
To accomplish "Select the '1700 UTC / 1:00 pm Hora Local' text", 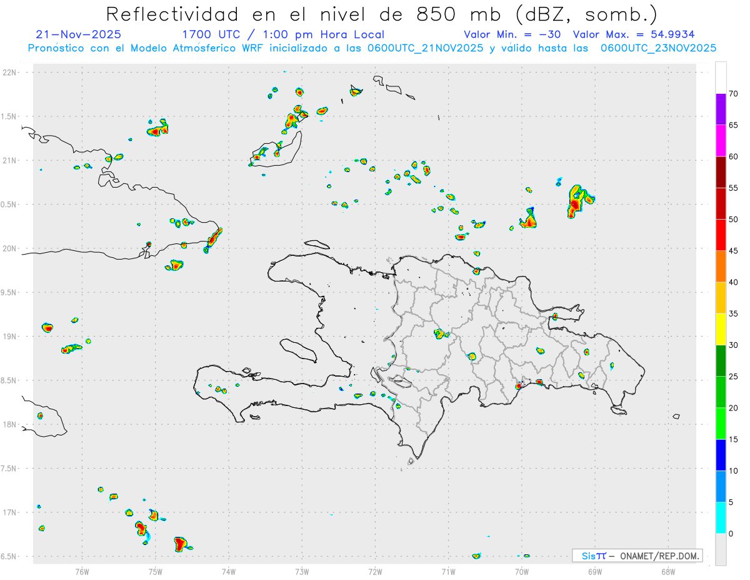I will pyautogui.click(x=283, y=34).
